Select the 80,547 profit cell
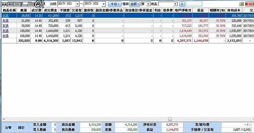This screenshot has width=254, height=133. (201, 20)
